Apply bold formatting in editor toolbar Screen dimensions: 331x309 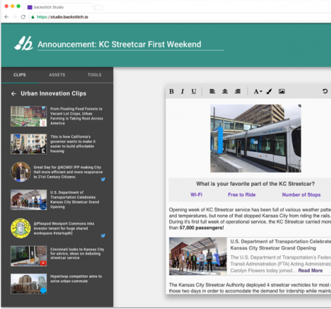coord(171,91)
